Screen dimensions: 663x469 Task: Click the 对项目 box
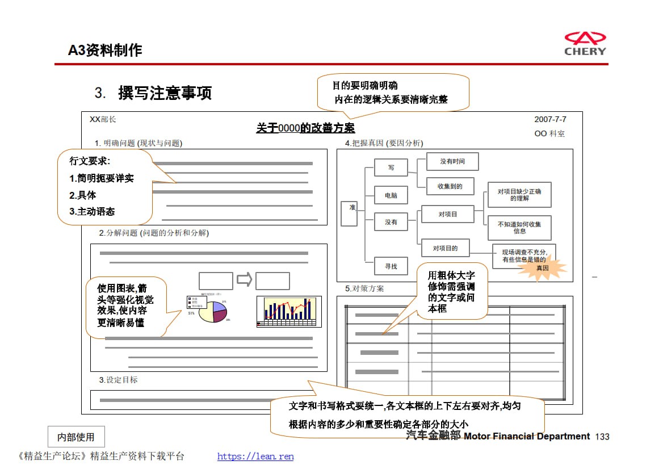(448, 215)
